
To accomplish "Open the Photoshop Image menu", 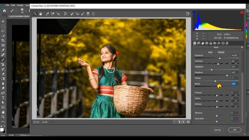I will [20, 5].
